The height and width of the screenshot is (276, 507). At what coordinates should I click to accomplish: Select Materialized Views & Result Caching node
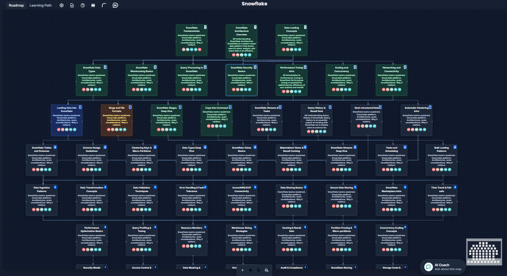pyautogui.click(x=292, y=160)
